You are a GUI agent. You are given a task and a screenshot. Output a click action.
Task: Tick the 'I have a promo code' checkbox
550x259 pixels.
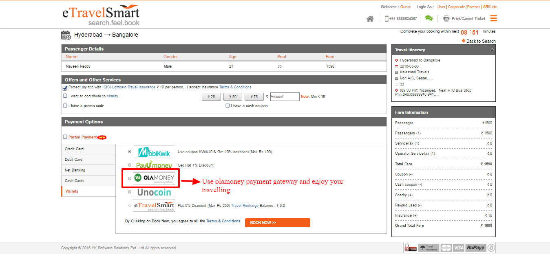65,106
